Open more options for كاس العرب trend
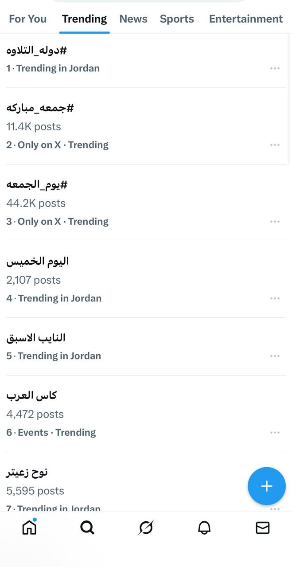Screen dimensions: 292x567 [x=275, y=433]
